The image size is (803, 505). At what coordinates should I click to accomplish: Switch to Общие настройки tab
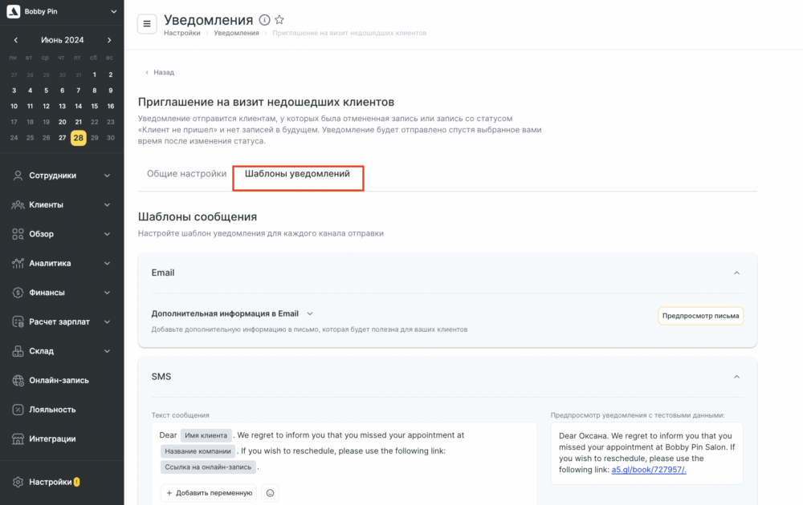tap(186, 174)
